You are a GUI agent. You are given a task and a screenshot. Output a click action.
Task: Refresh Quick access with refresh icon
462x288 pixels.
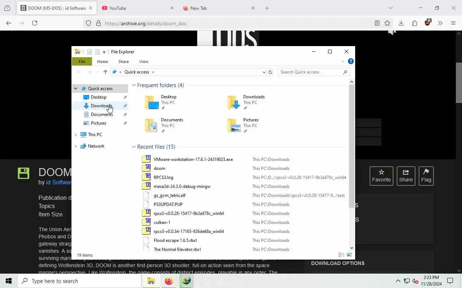tap(270, 72)
